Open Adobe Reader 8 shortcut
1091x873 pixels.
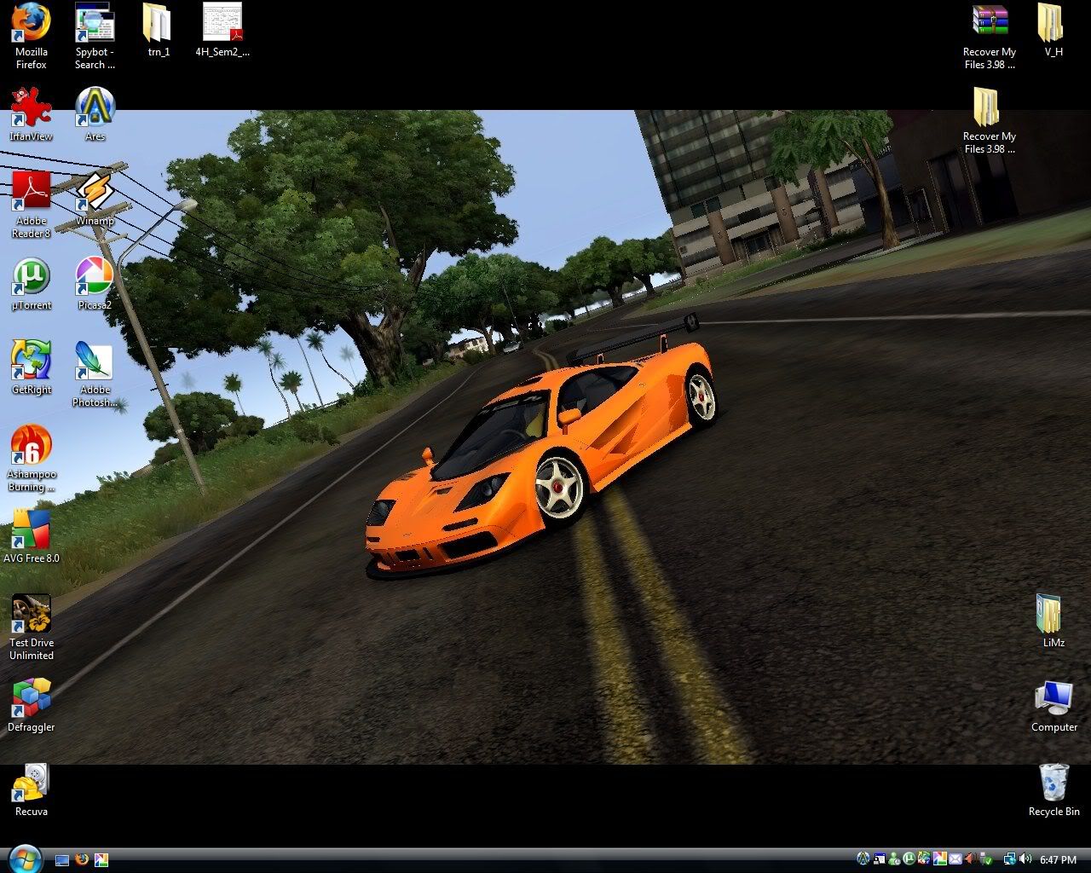click(32, 205)
